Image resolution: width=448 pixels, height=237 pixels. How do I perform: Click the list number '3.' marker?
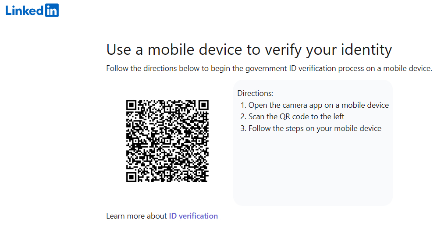point(243,128)
